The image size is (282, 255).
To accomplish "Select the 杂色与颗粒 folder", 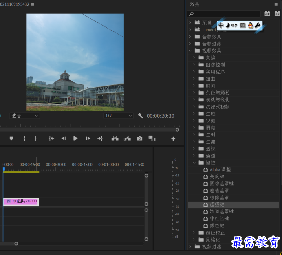I will pyautogui.click(x=218, y=93).
